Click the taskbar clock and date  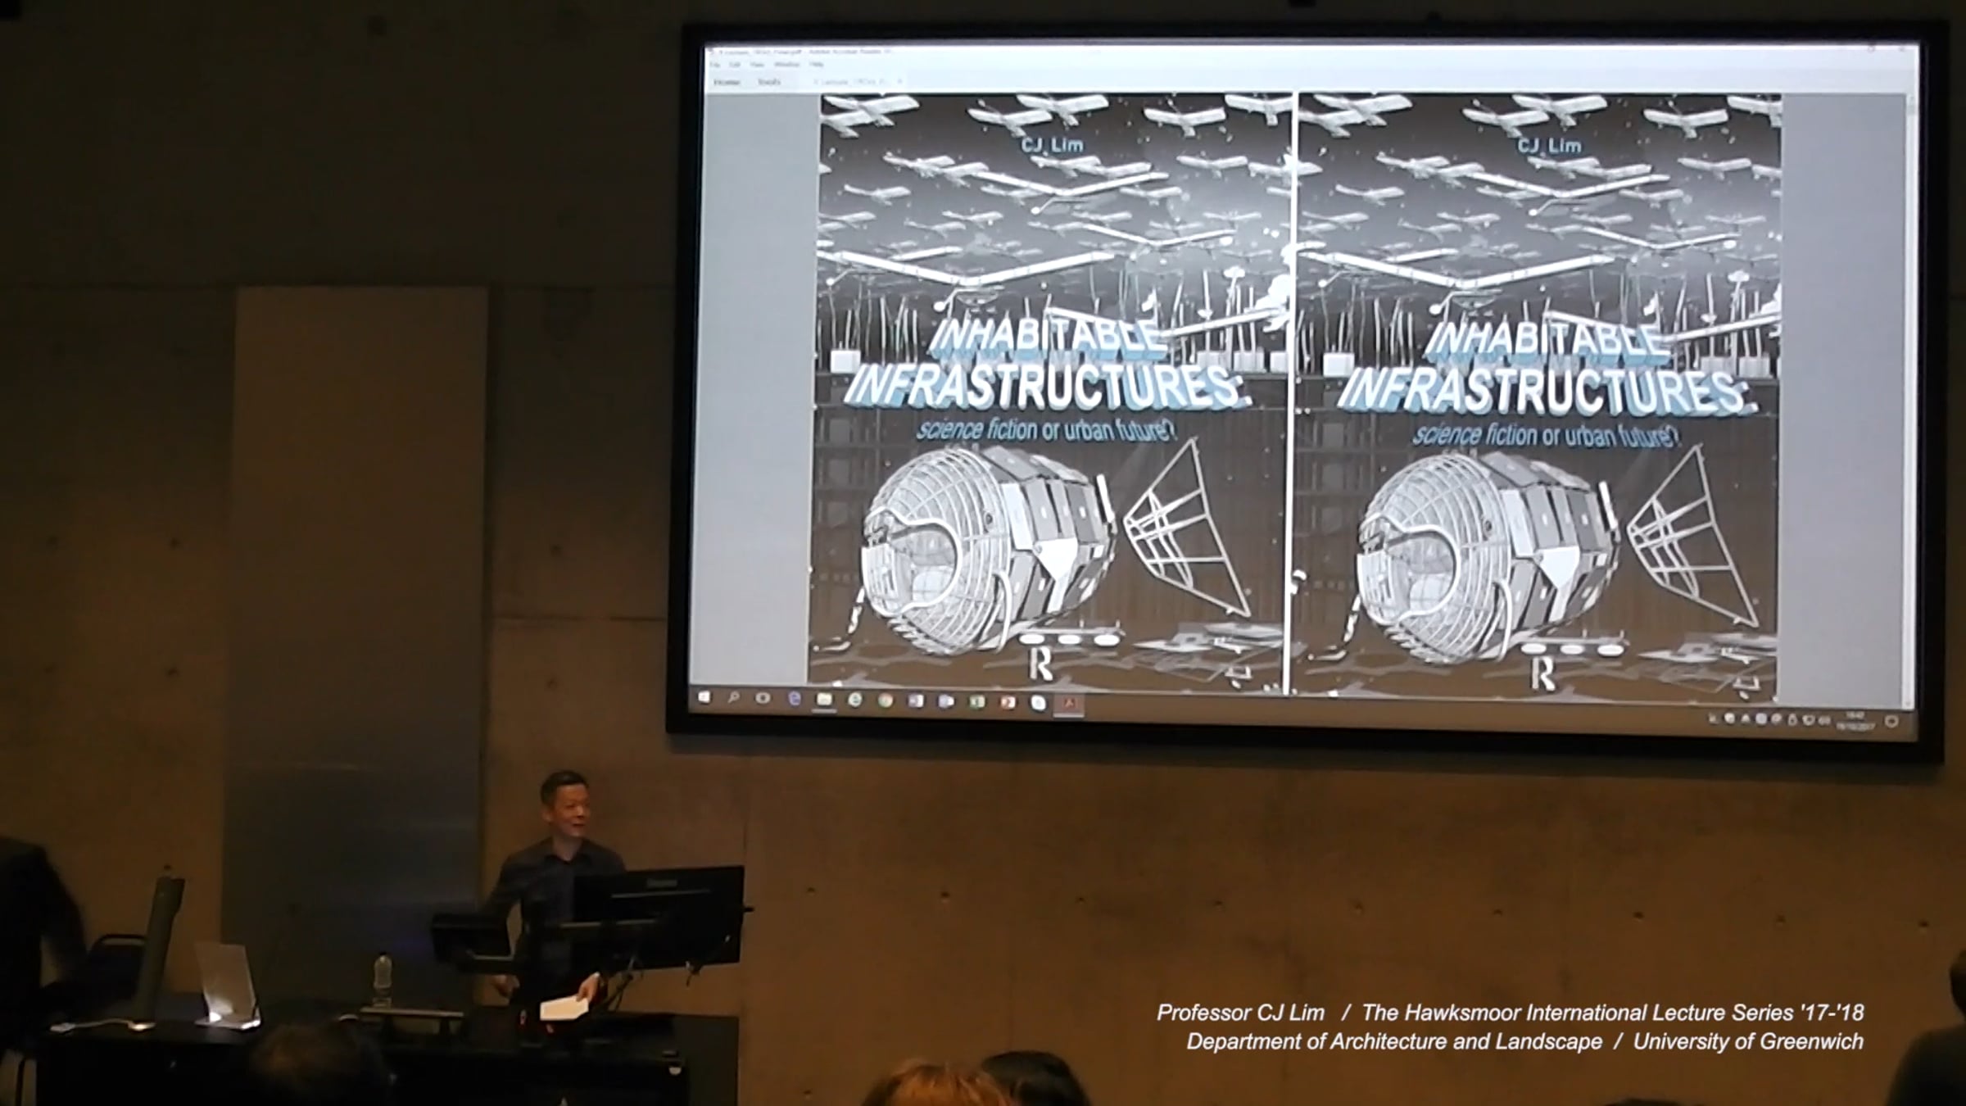click(1855, 720)
